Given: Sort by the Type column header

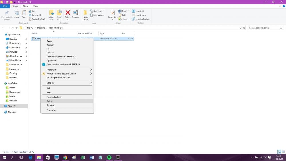Looking at the screenshot, I should click(x=109, y=33).
